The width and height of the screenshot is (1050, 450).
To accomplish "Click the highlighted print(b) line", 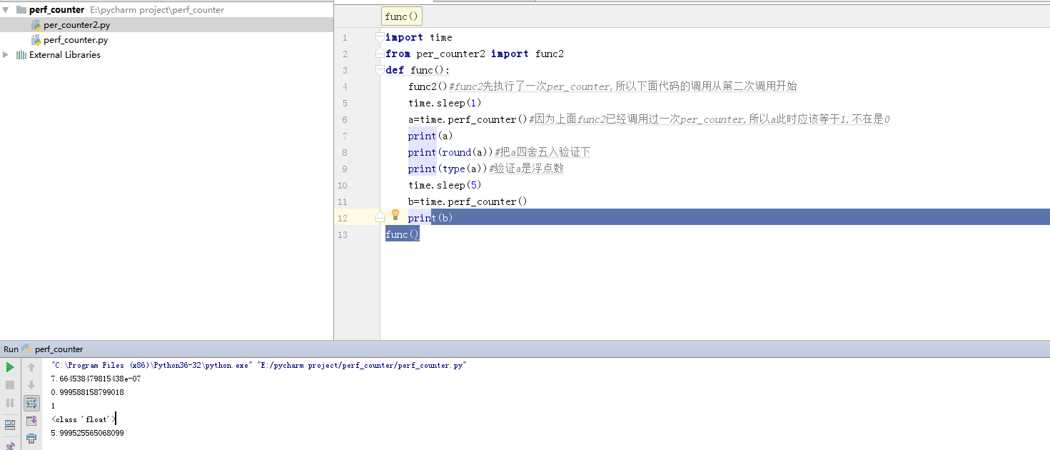I will [x=430, y=218].
